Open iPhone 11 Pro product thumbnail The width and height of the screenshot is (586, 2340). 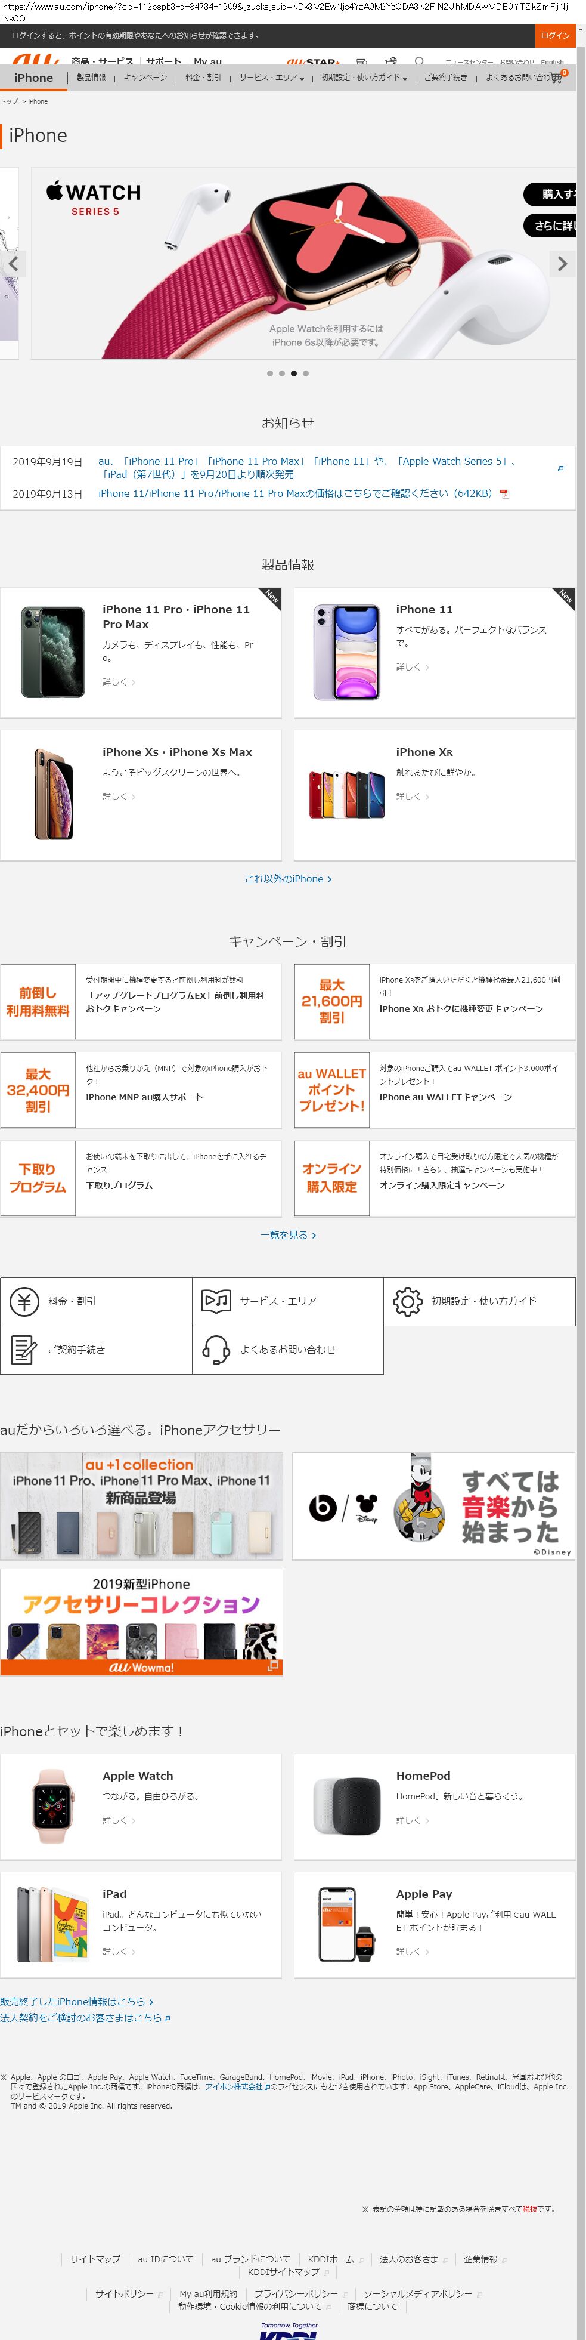coord(52,652)
